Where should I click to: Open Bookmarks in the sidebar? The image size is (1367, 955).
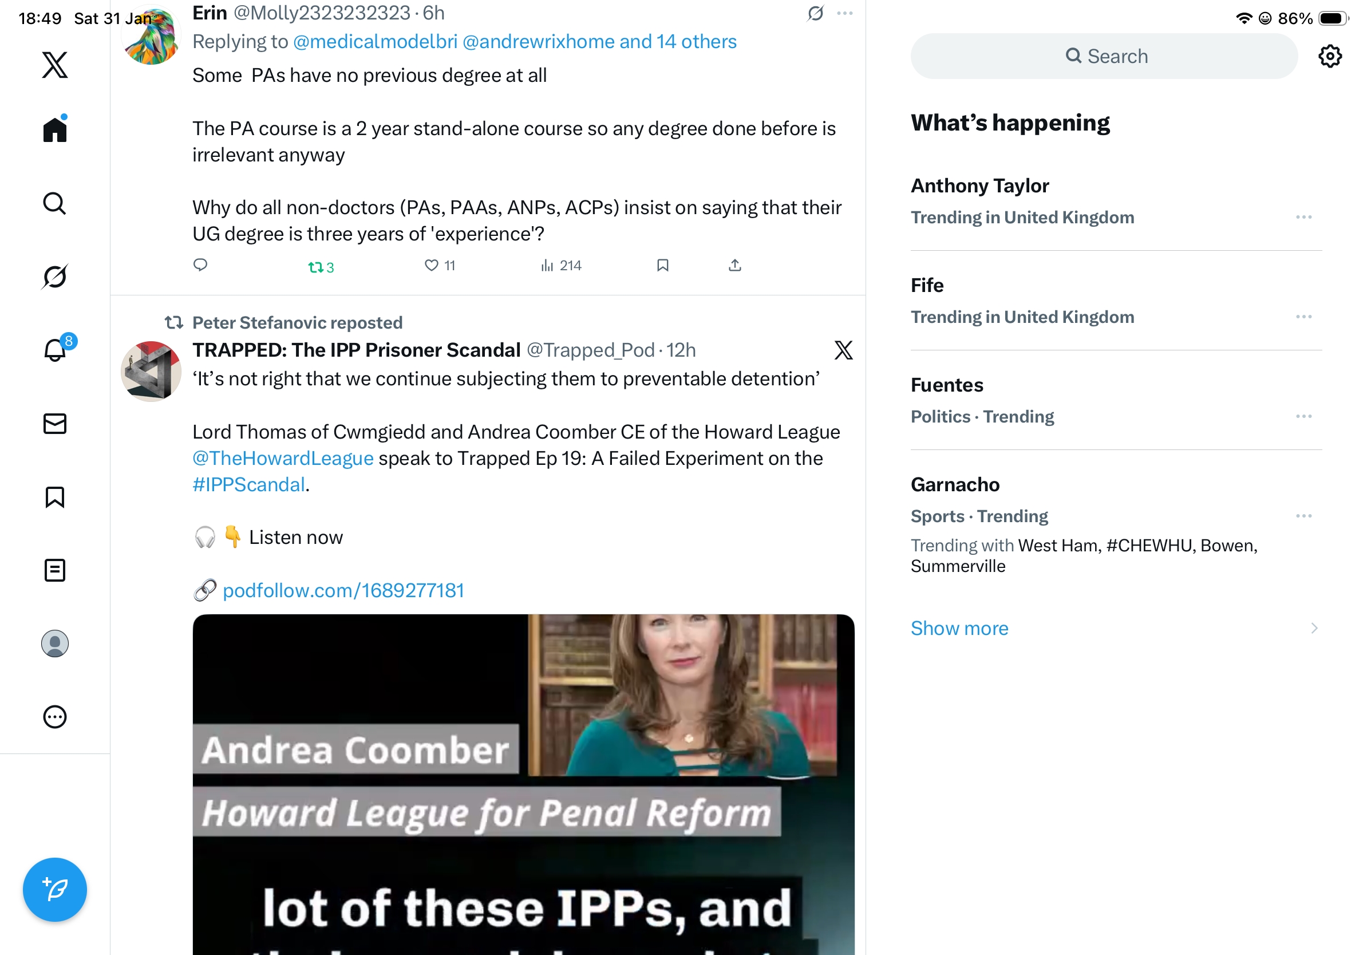click(x=55, y=497)
